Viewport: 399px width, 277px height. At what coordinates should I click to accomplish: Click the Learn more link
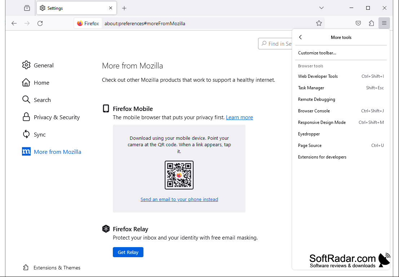click(239, 117)
